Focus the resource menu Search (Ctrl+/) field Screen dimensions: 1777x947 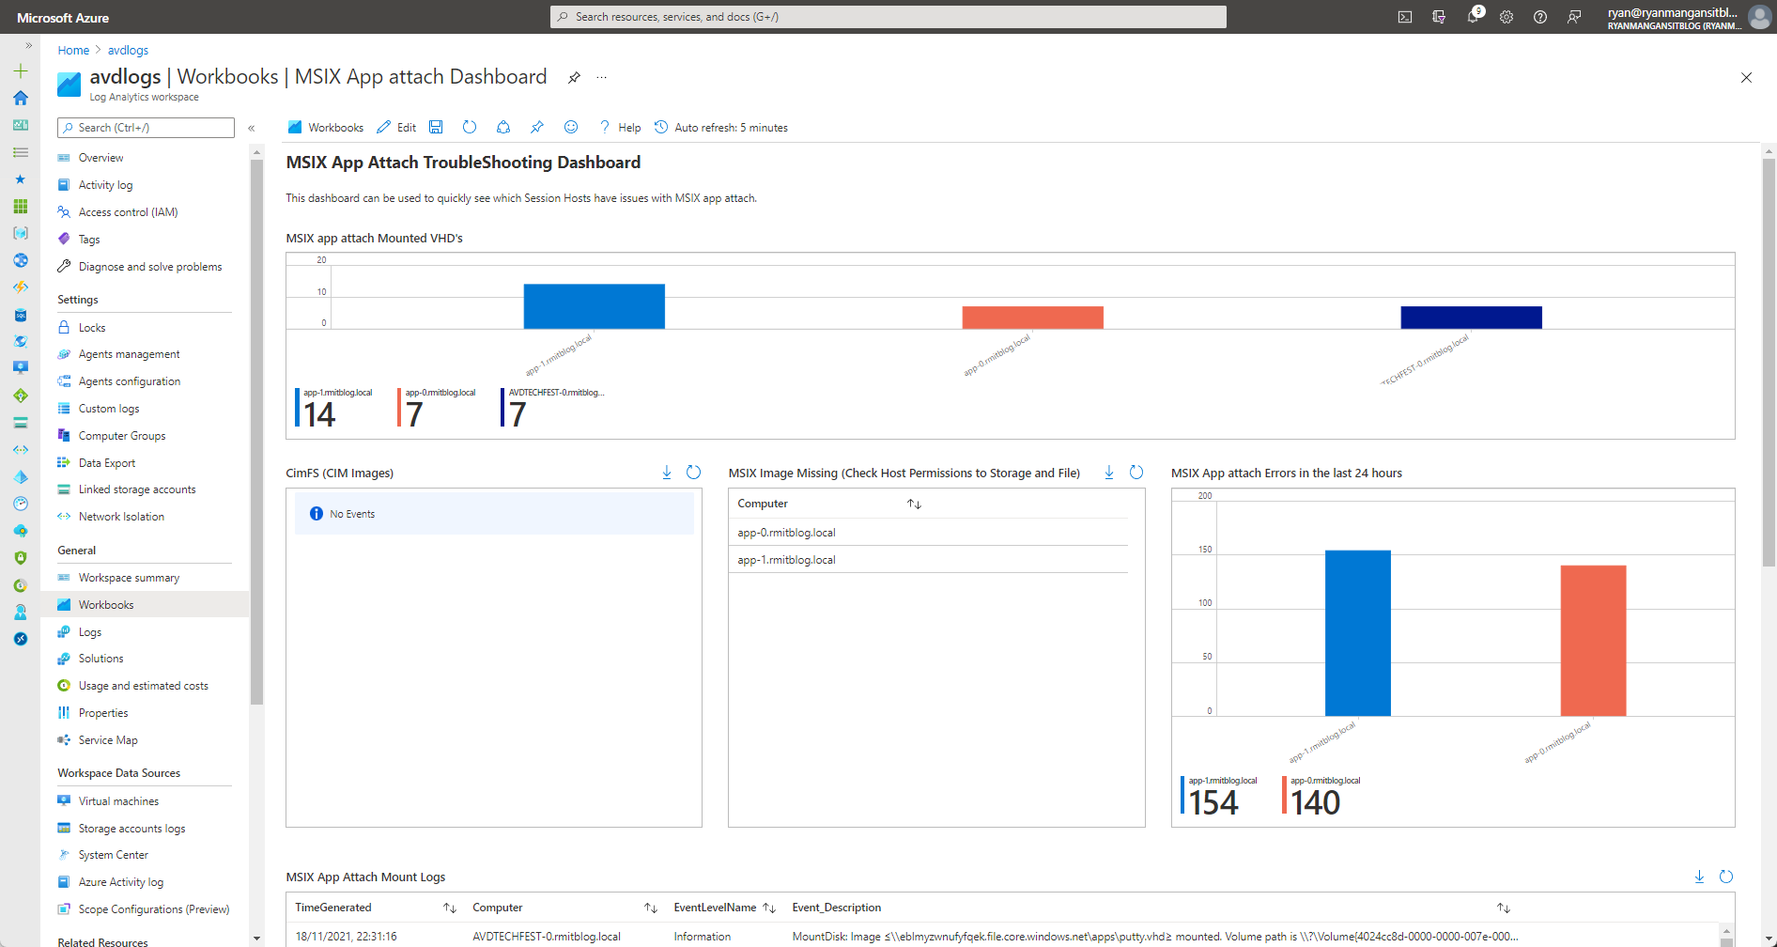click(x=146, y=128)
